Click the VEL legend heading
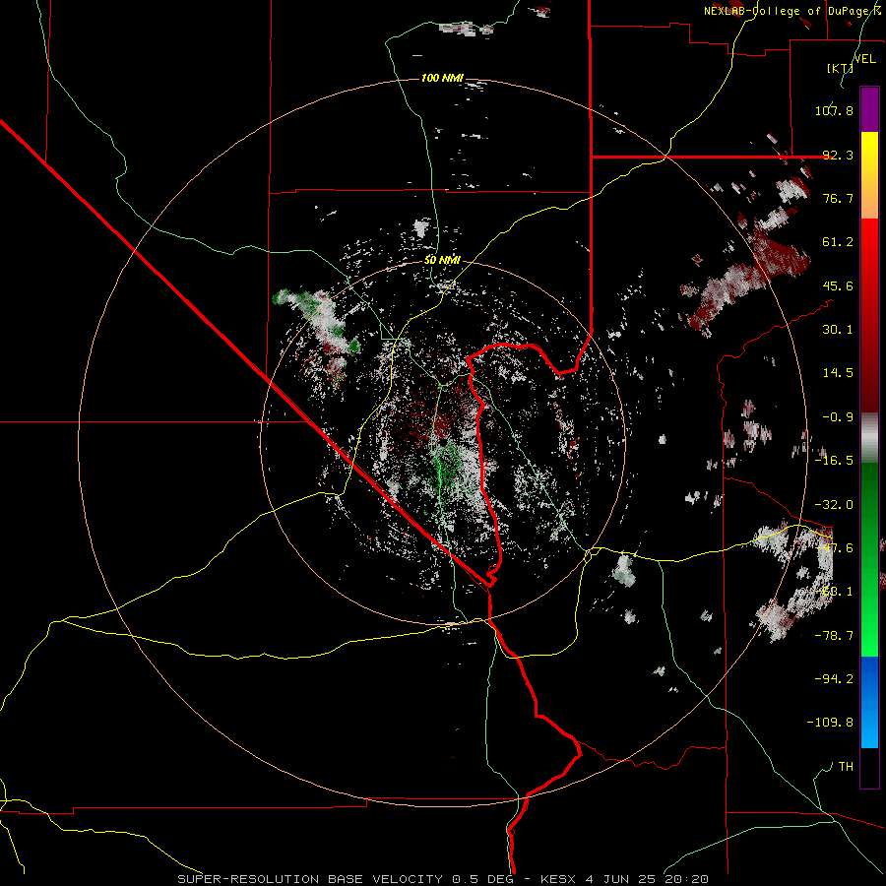886x886 pixels. 864,58
